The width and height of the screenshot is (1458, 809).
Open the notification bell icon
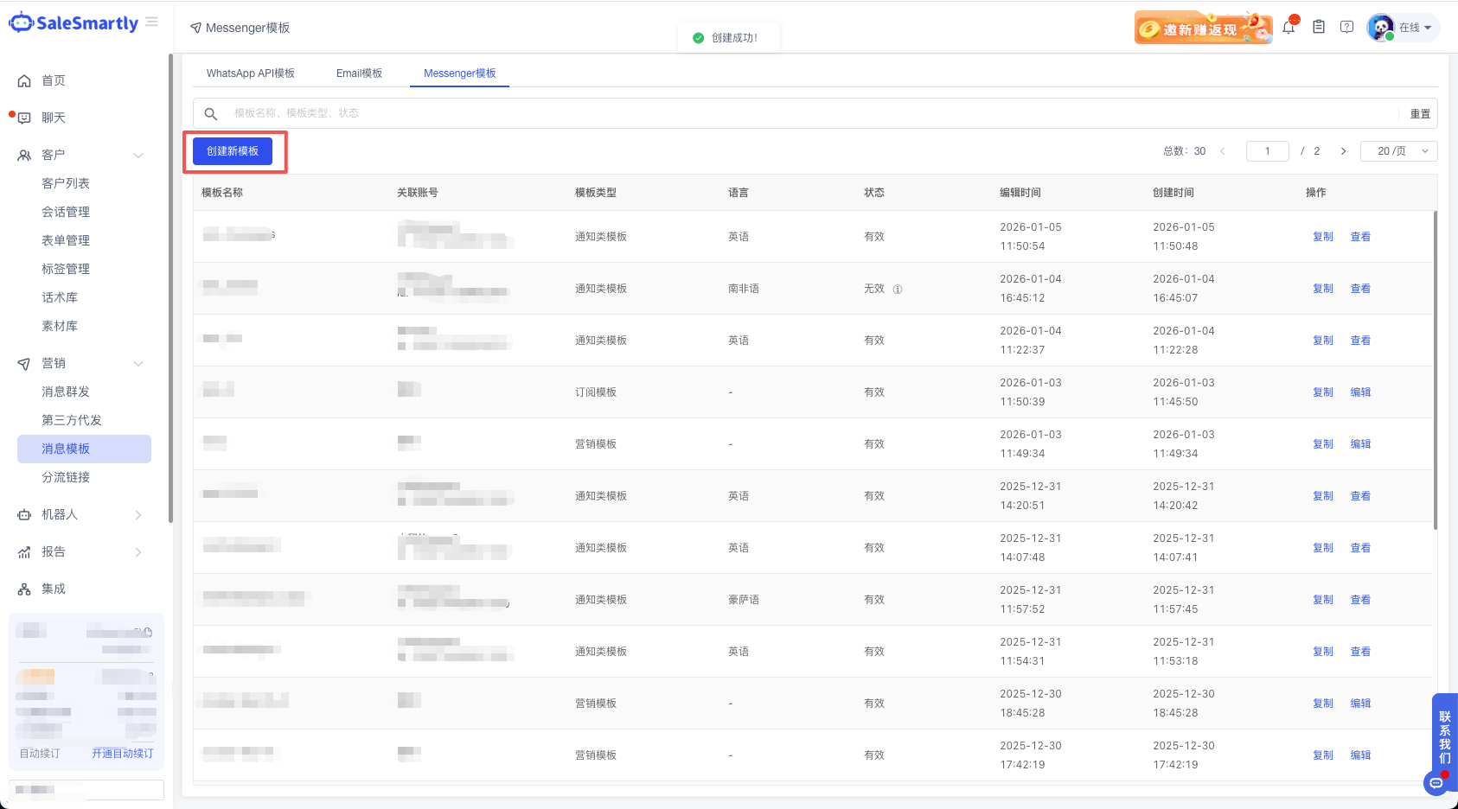click(1289, 26)
